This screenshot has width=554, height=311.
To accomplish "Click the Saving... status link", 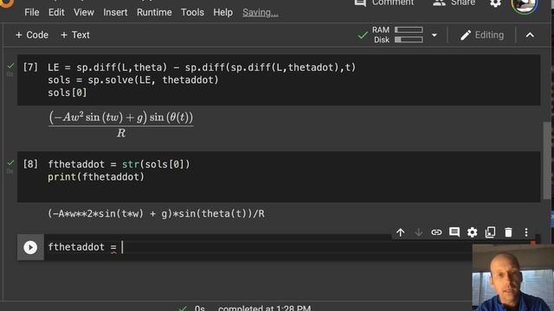I will coord(261,13).
